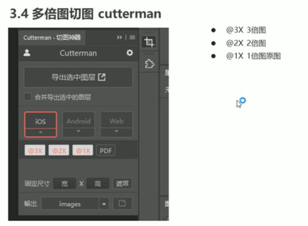Click the '@3X 3倍图' bullet text
Image resolution: width=308 pixels, height=226 pixels.
click(246, 30)
